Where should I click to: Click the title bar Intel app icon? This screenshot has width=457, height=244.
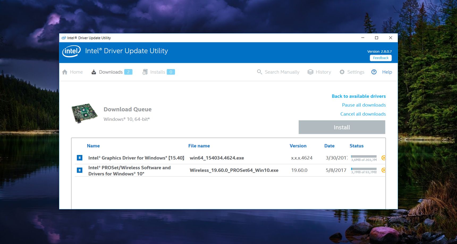point(64,38)
